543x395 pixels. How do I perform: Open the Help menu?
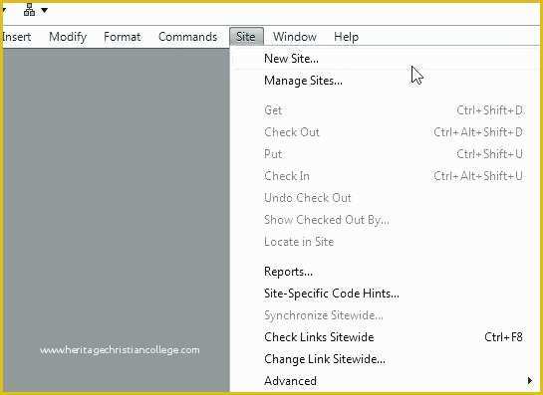click(x=346, y=37)
